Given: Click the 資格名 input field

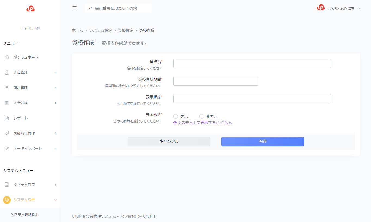Looking at the screenshot, I should click(x=252, y=64).
